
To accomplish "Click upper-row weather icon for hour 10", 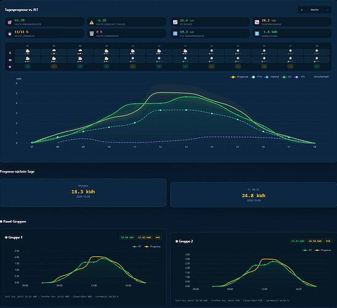I will pyautogui.click(x=107, y=51).
